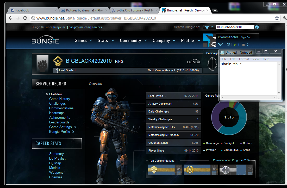Screen dimensions: 287x188
Task: Click the Facebook tab favicon
Action: point(13,10)
